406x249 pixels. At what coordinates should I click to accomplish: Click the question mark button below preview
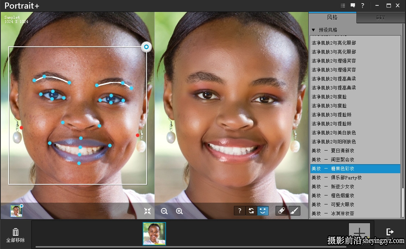point(240,211)
